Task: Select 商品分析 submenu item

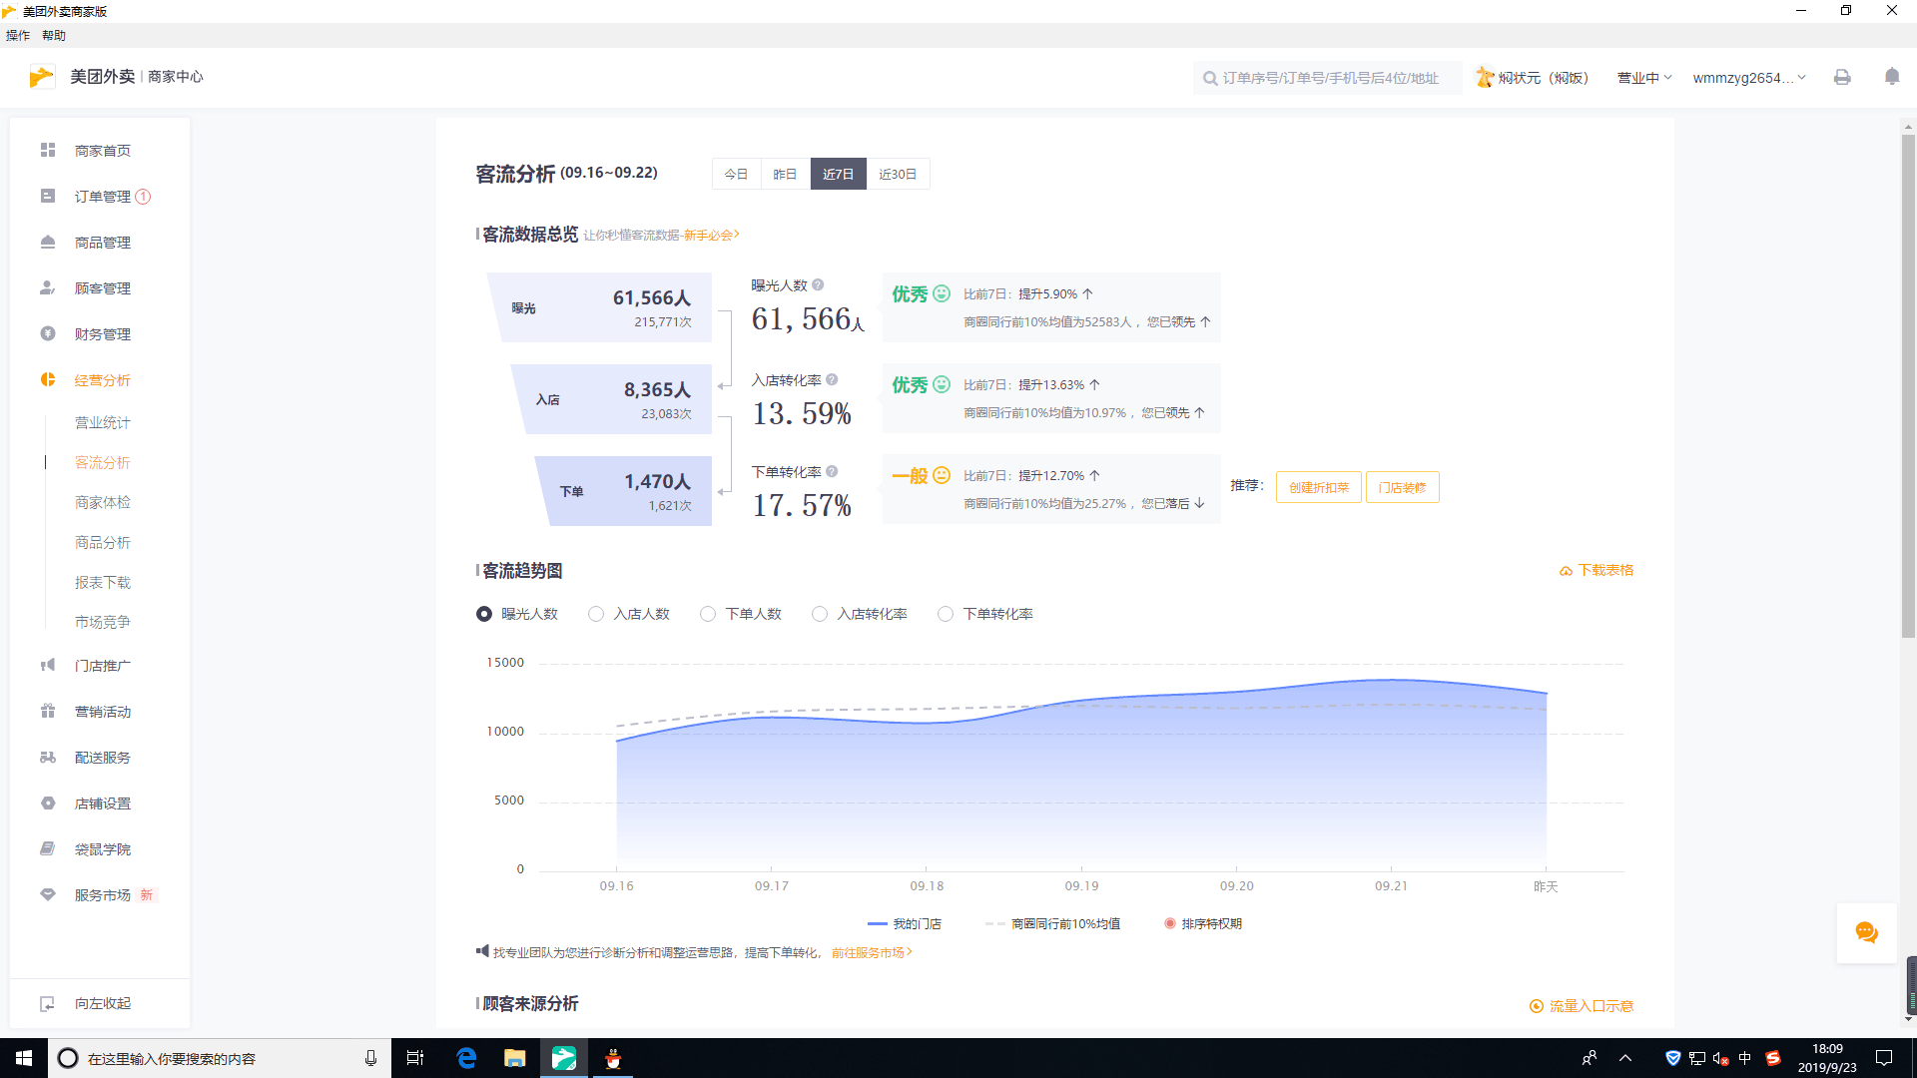Action: [102, 543]
